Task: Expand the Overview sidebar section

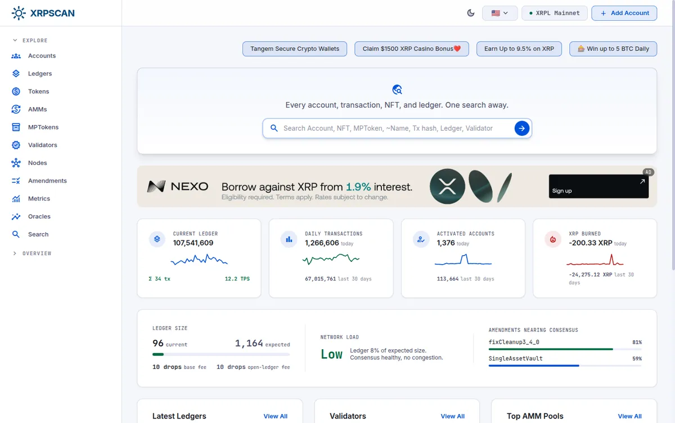Action: (33, 253)
